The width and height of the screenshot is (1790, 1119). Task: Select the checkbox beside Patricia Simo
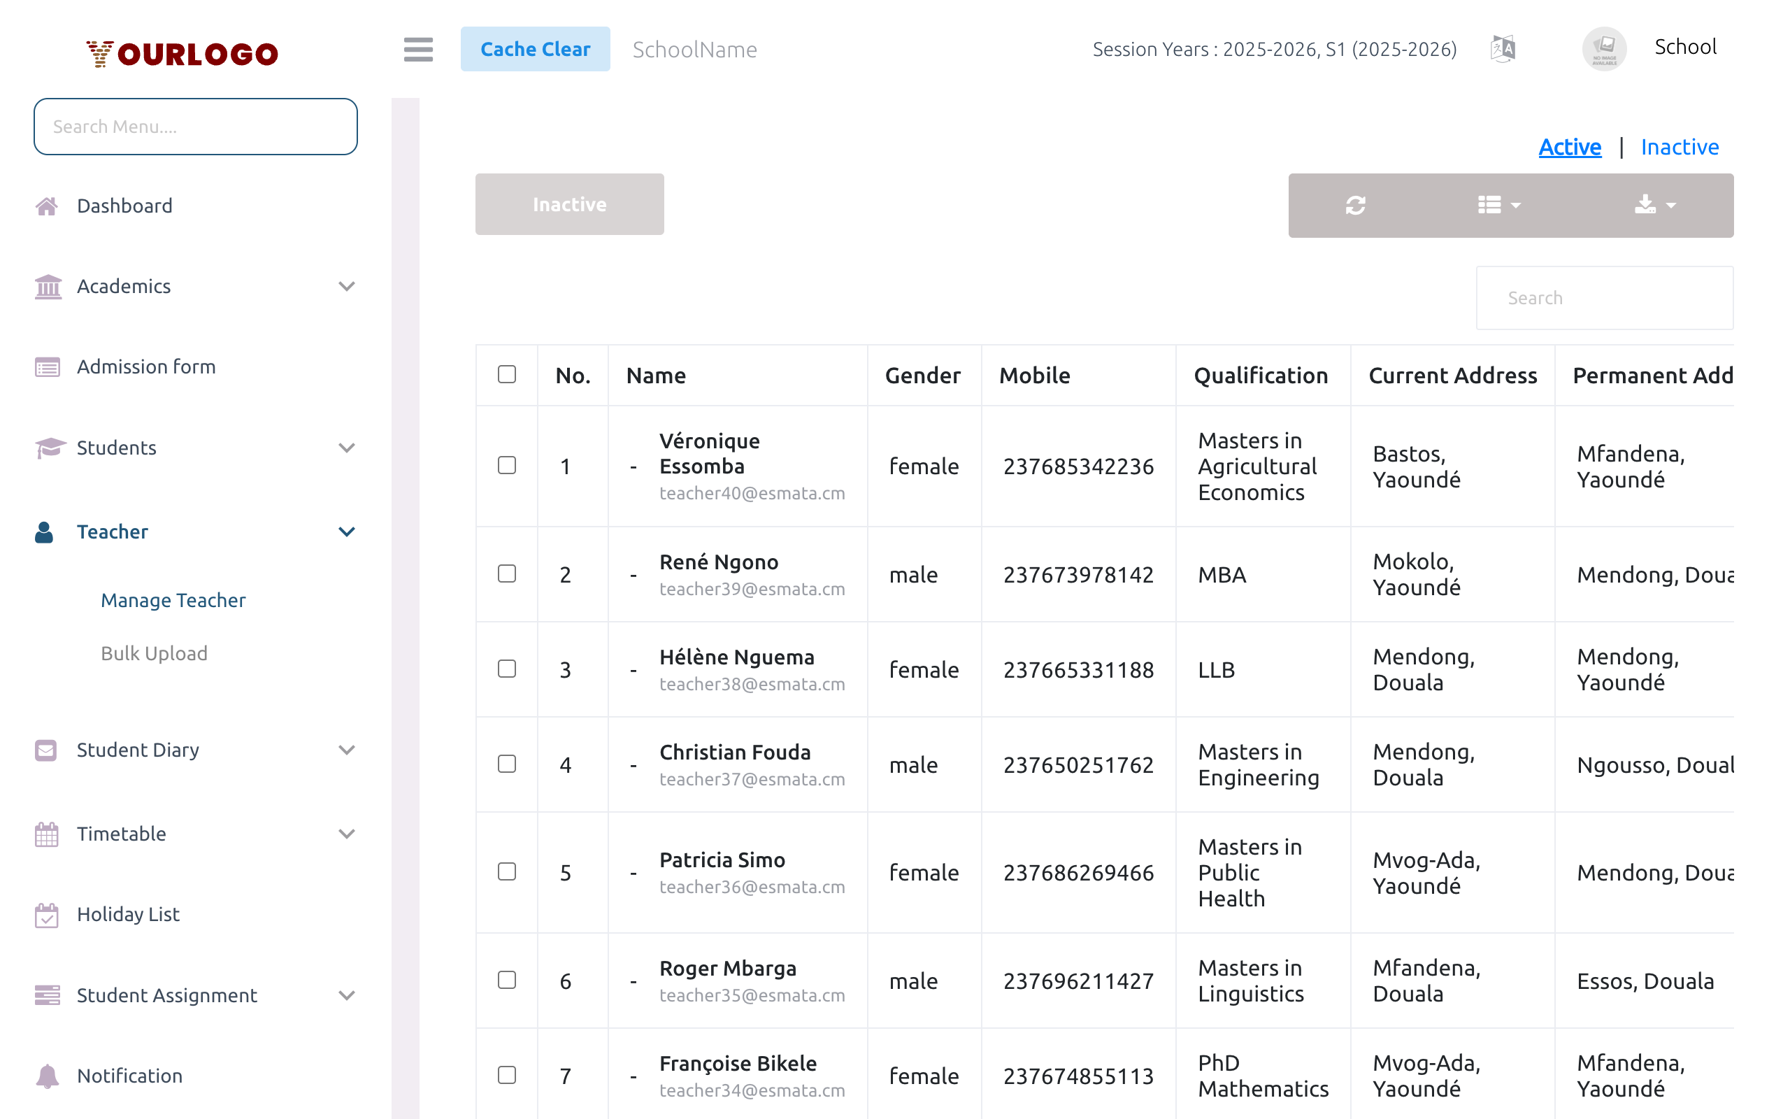(507, 873)
